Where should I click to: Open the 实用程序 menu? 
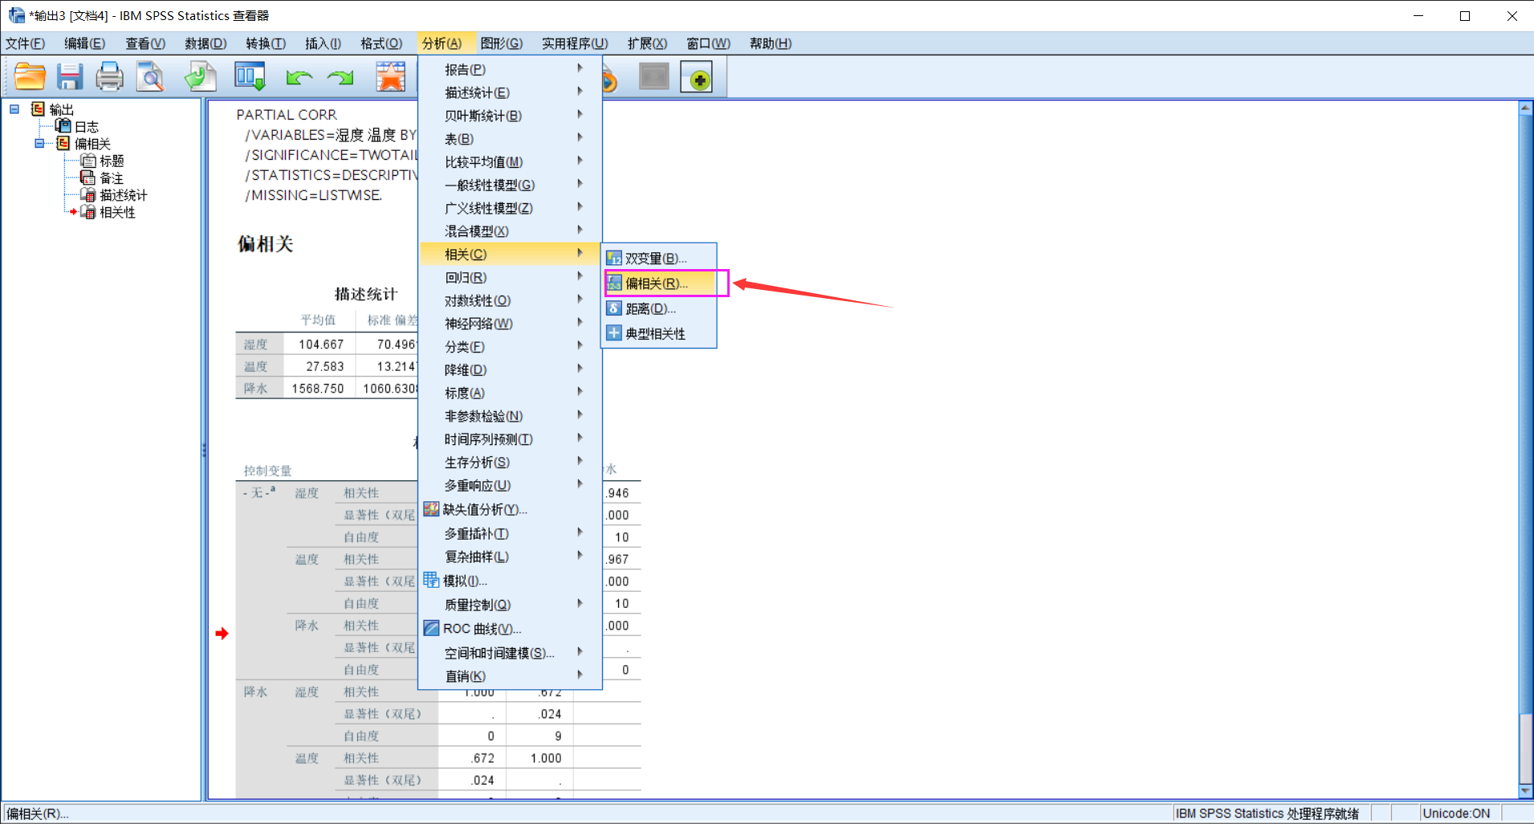[574, 43]
